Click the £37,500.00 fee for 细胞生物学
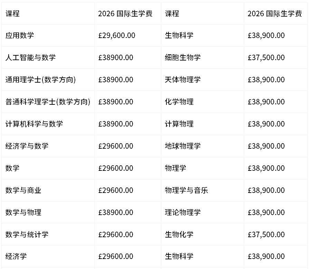 pyautogui.click(x=266, y=57)
